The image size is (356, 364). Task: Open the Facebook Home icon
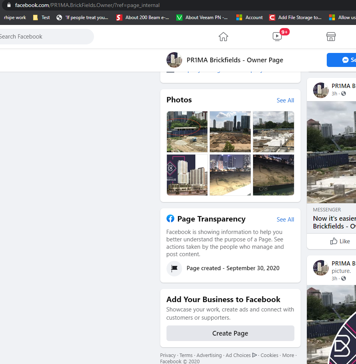pos(223,37)
